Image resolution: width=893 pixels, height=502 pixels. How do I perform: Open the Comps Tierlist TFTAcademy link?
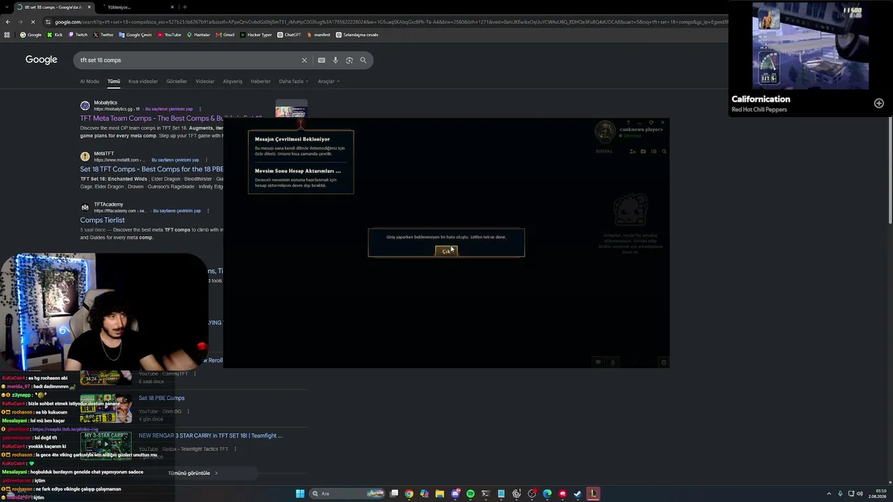click(103, 220)
